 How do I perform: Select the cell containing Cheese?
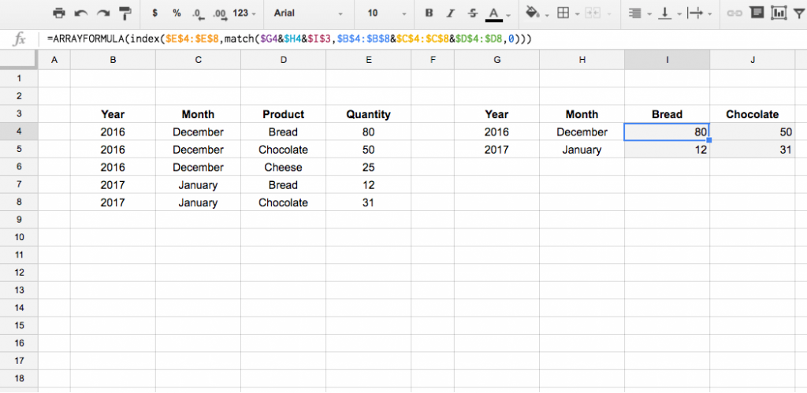click(283, 167)
